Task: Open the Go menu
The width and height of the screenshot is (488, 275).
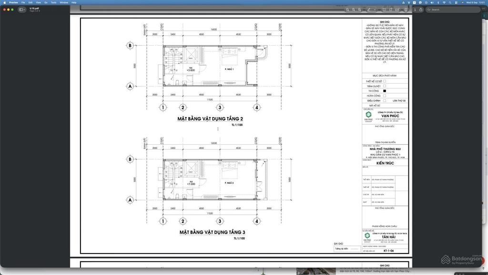Action: coord(46,2)
